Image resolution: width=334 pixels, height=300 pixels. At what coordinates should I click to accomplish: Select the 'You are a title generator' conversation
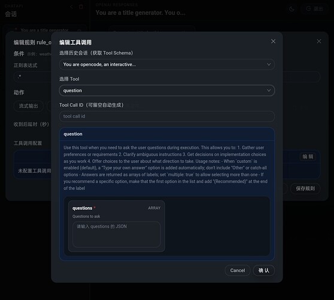coord(44,31)
